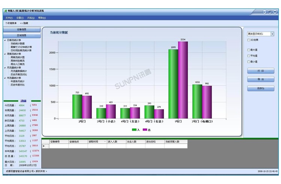
Task: Collapse the 日客流统计表 tree node
Action: pyautogui.click(x=5, y=40)
